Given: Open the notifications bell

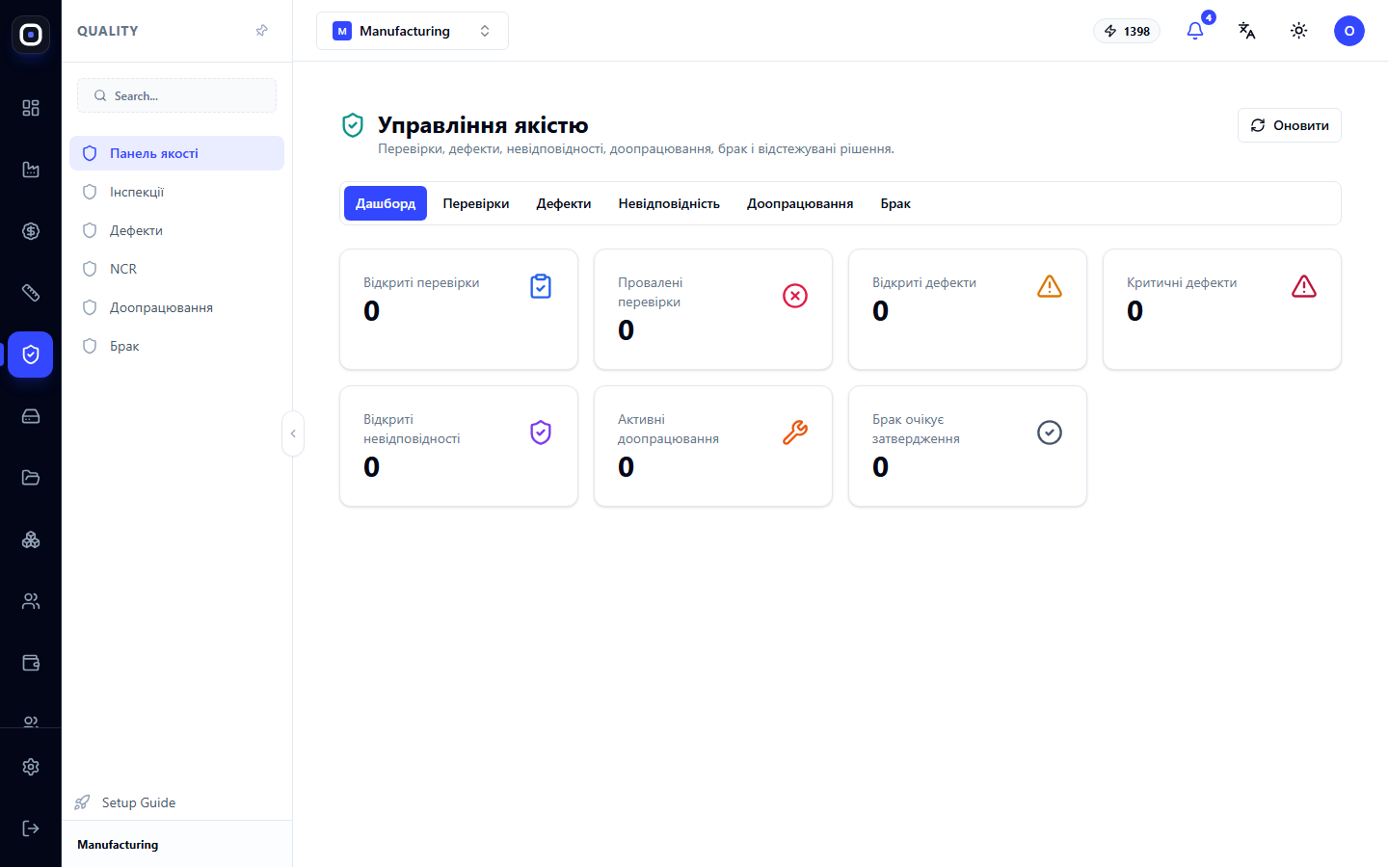Looking at the screenshot, I should (1195, 31).
